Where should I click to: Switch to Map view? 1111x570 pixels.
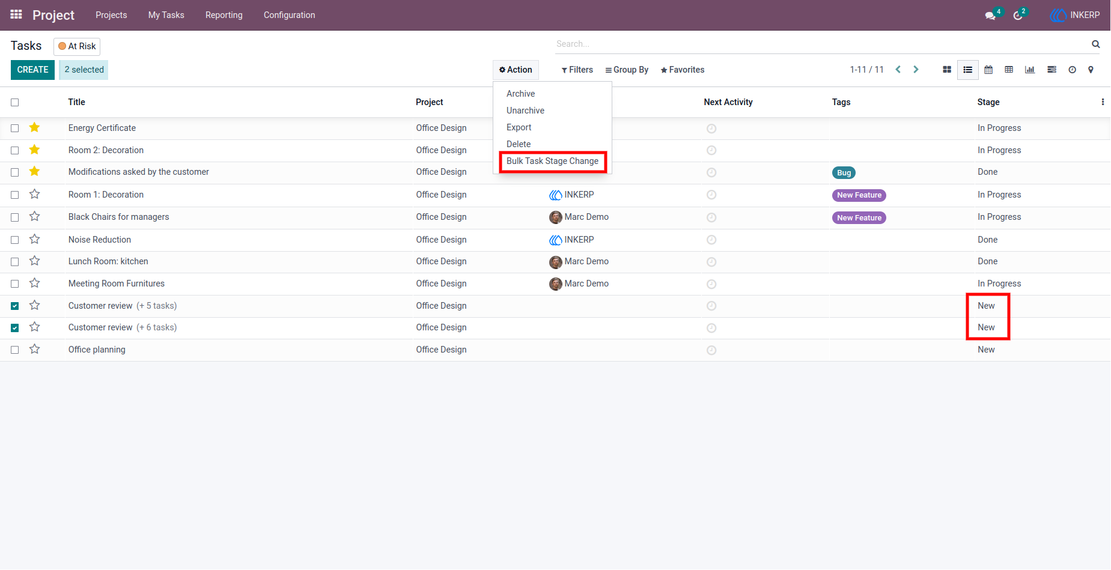pos(1091,70)
